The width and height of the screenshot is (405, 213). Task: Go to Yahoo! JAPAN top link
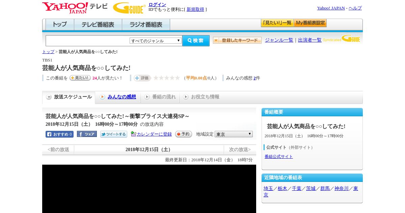click(331, 8)
